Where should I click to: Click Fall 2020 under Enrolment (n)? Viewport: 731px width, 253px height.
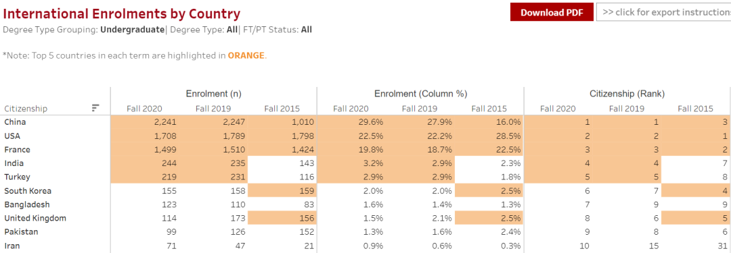coord(145,109)
